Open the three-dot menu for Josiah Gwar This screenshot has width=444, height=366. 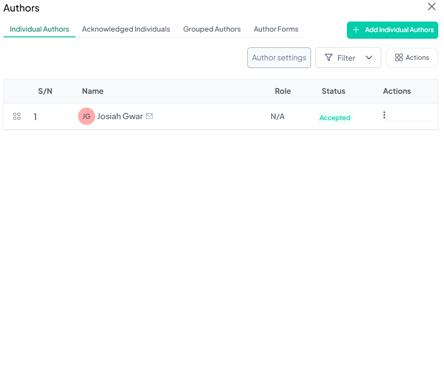click(384, 115)
